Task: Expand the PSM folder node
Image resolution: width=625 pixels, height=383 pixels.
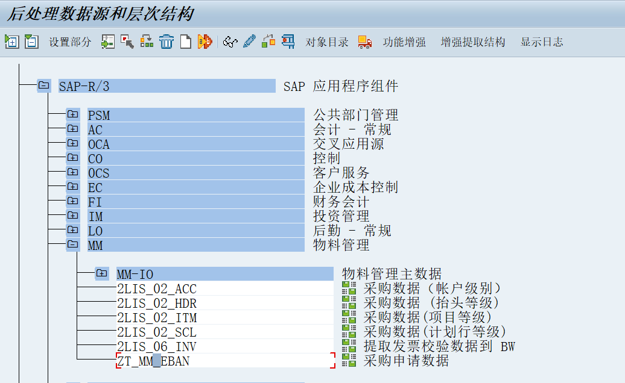Action: (x=73, y=114)
